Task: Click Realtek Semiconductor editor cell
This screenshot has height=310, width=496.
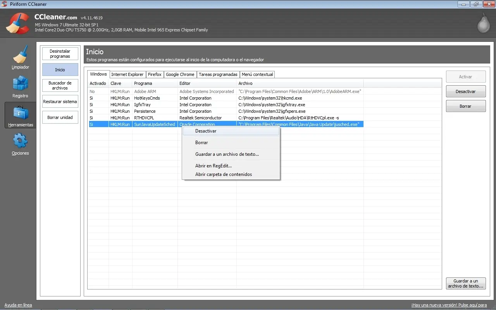Action: tap(200, 118)
